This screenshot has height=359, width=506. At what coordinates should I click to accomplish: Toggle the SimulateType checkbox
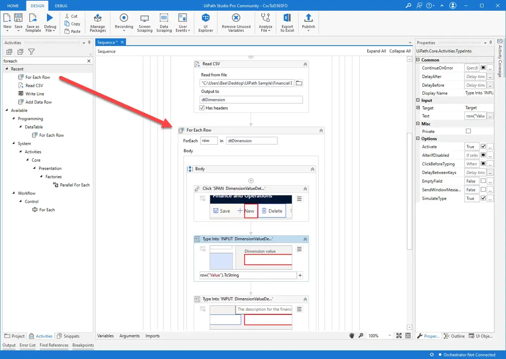coord(483,198)
